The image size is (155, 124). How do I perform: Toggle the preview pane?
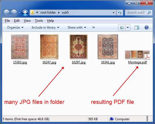coord(137,27)
